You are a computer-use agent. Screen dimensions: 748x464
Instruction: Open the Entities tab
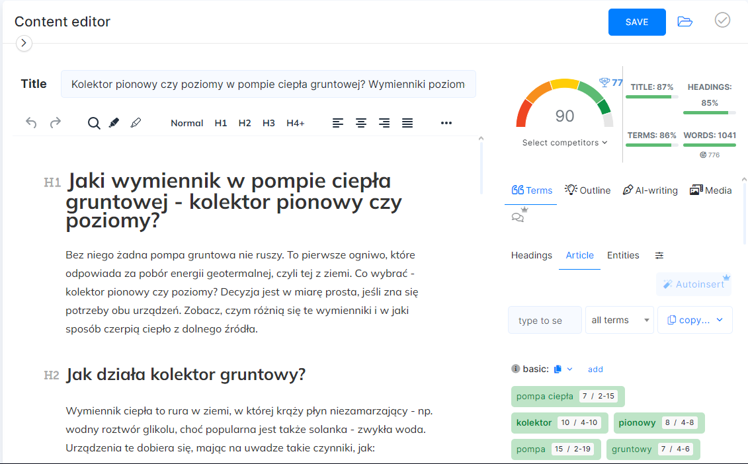623,255
